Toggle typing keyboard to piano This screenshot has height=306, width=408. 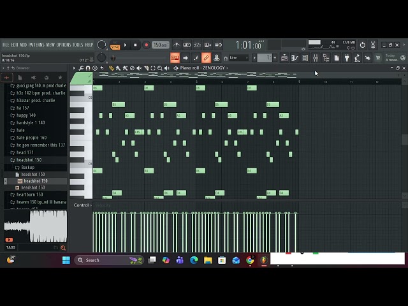click(175, 58)
